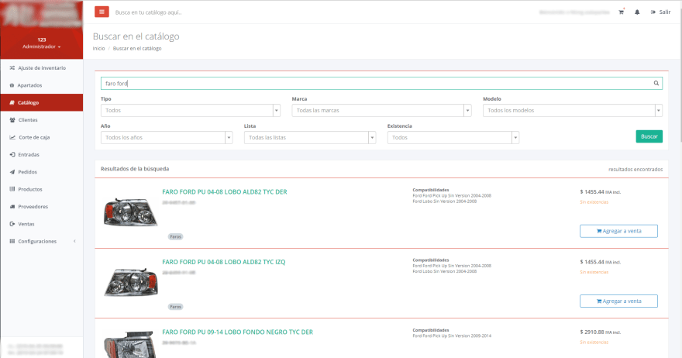Click price $ 2910.88 of third result
This screenshot has height=358, width=682.
(x=592, y=332)
